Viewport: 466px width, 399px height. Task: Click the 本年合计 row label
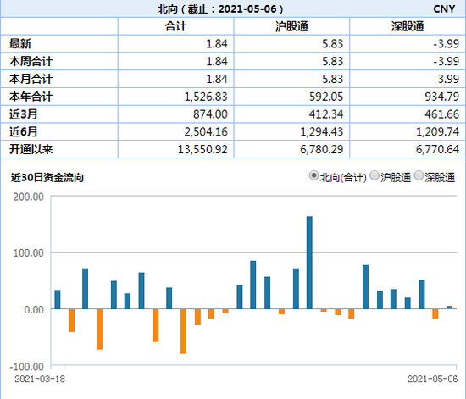31,97
